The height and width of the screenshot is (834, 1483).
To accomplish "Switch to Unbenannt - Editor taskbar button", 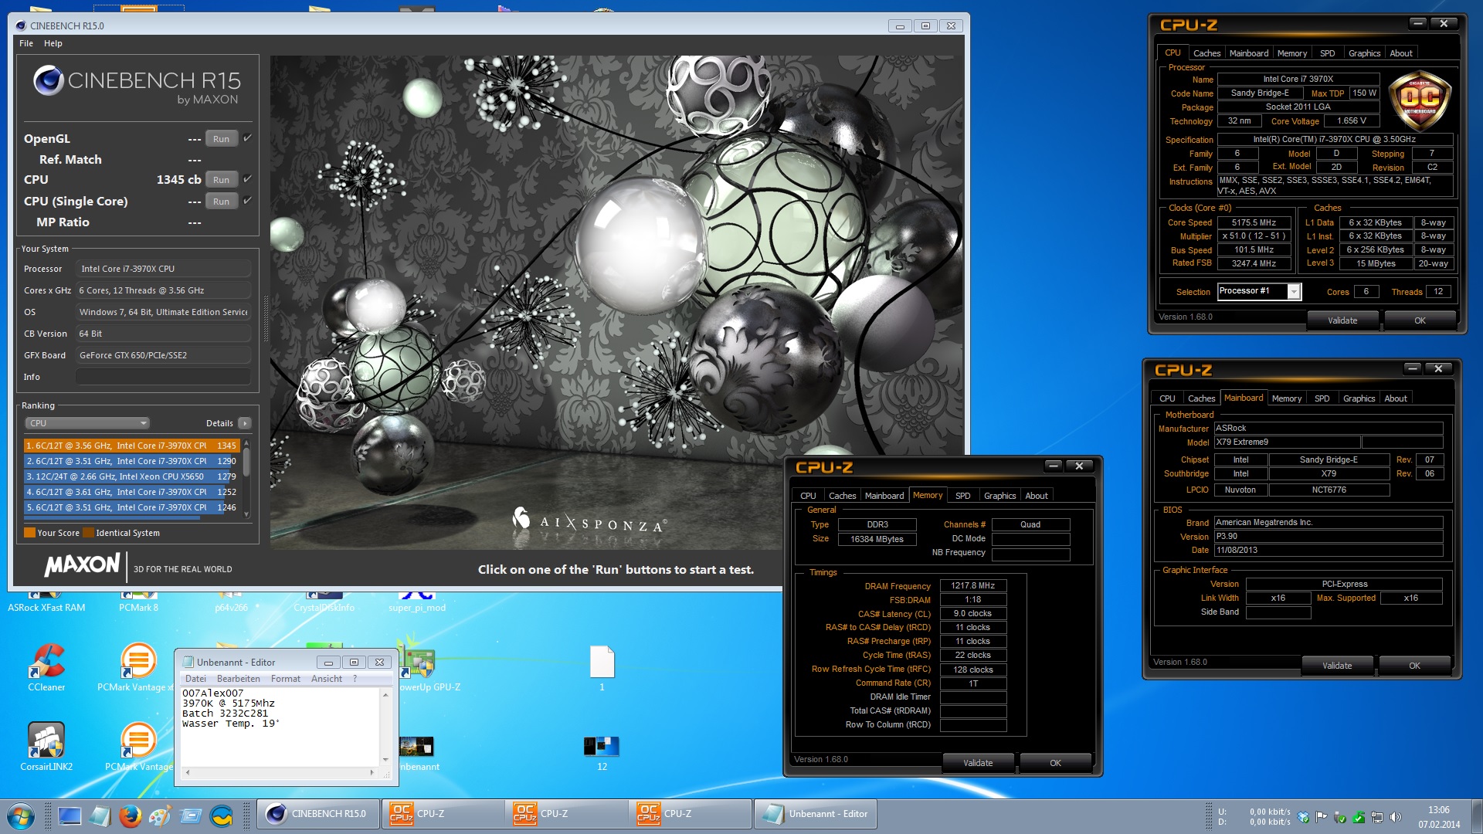I will point(815,814).
